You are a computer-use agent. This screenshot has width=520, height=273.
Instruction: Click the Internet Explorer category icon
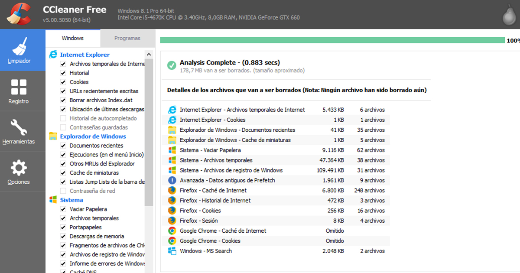pos(53,55)
